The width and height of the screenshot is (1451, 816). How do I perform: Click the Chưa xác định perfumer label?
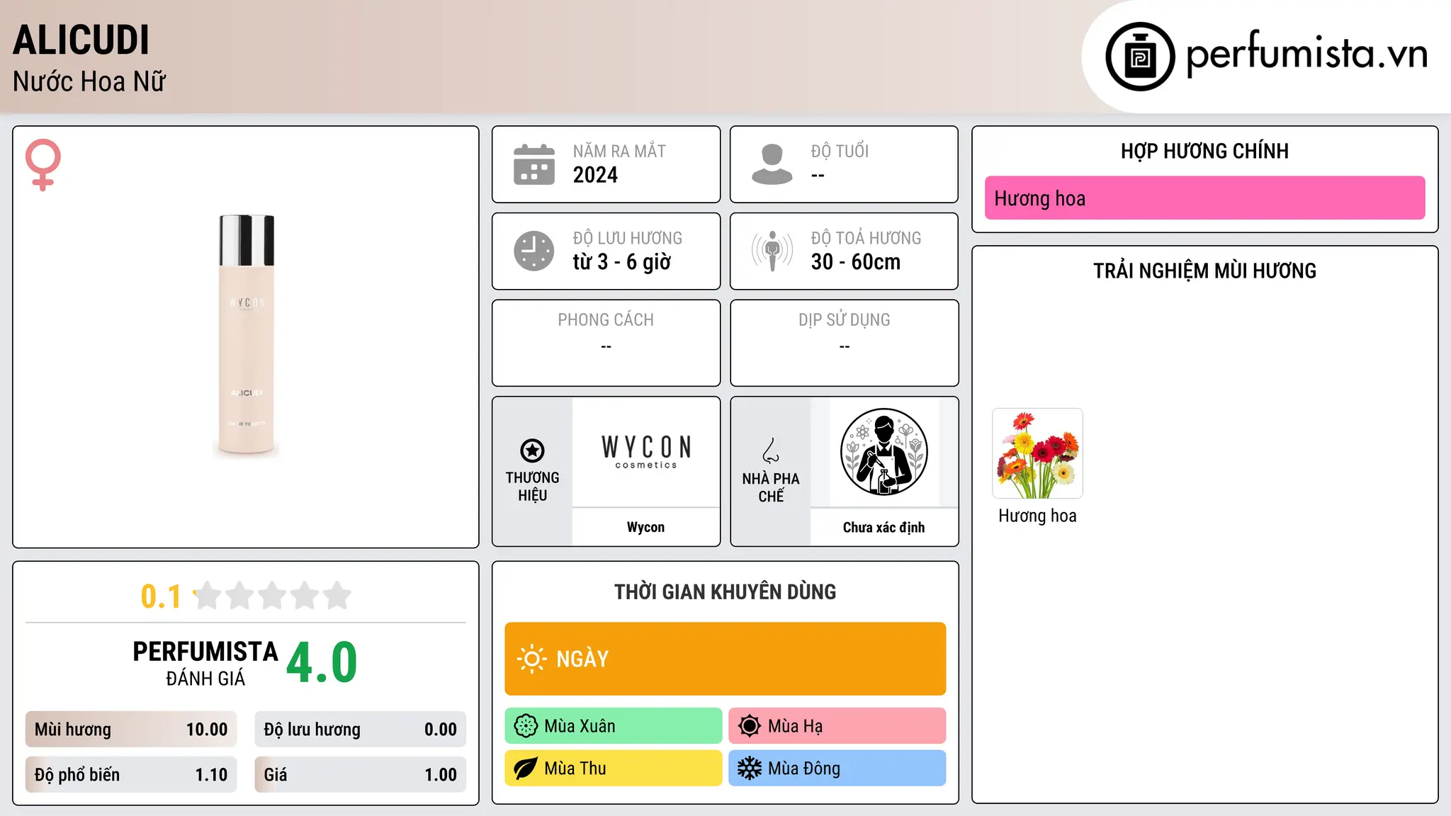pos(884,527)
